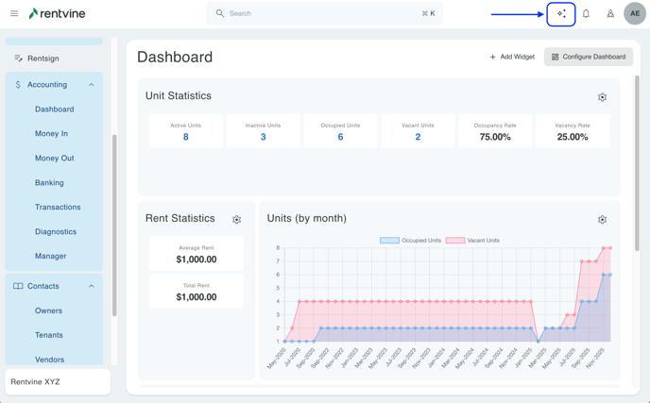Open Money In under Accounting
The image size is (650, 403).
click(x=51, y=134)
